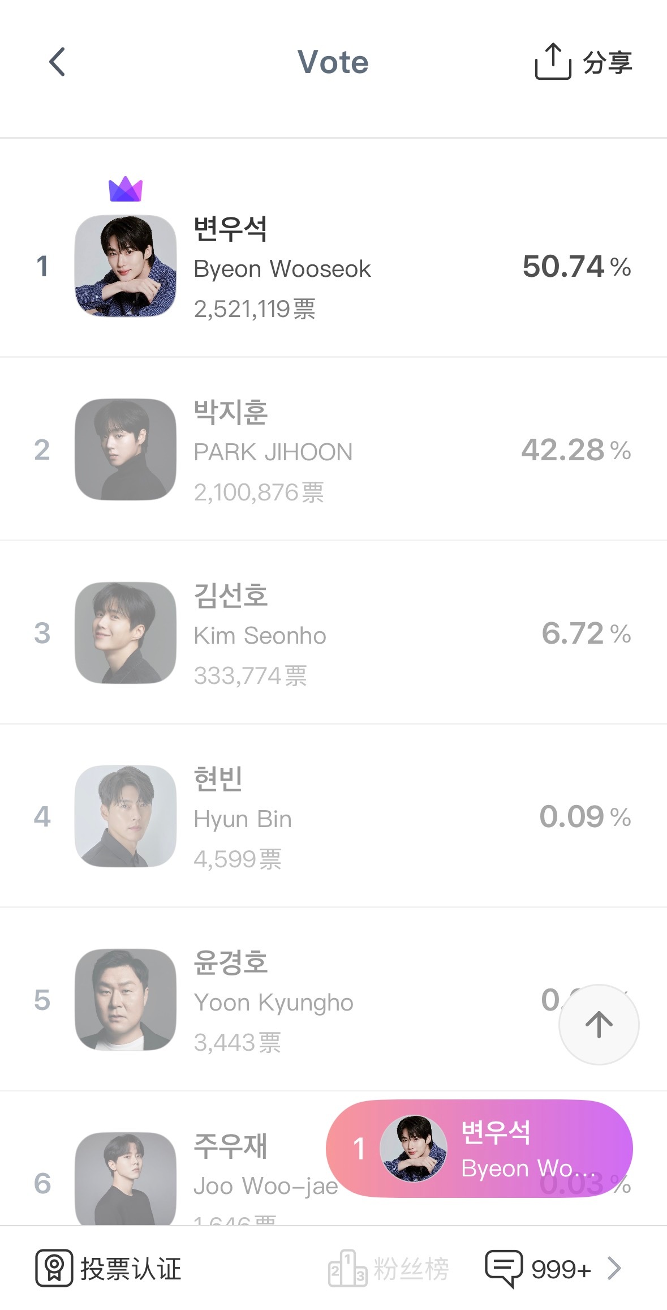Select the 42.28% PARK JIHOON row
Image resolution: width=667 pixels, height=1310 pixels.
[x=333, y=449]
